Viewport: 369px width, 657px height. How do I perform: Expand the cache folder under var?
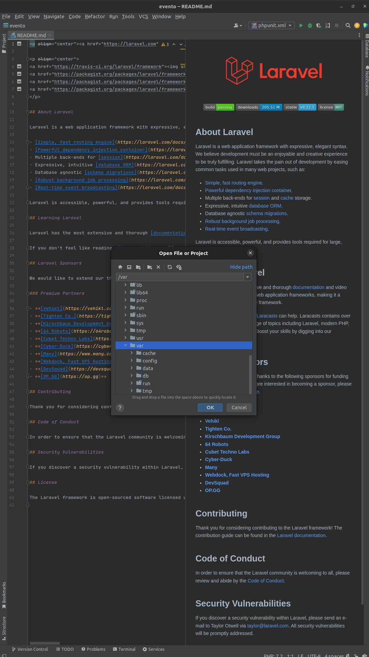(x=132, y=353)
